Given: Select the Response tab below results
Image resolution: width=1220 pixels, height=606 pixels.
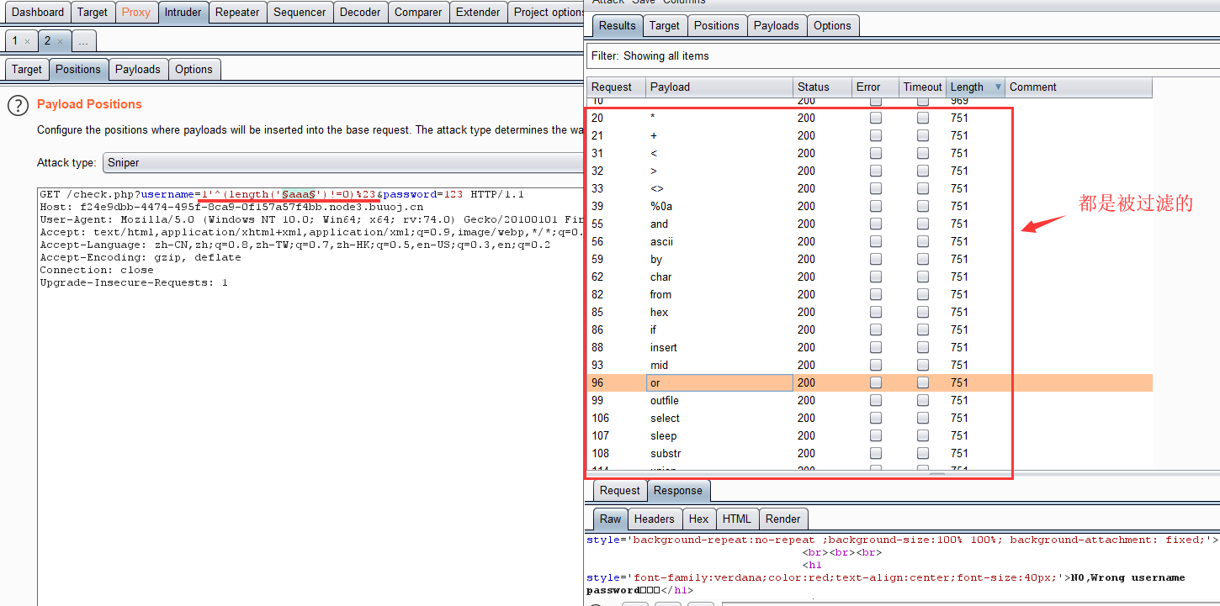Looking at the screenshot, I should 678,490.
